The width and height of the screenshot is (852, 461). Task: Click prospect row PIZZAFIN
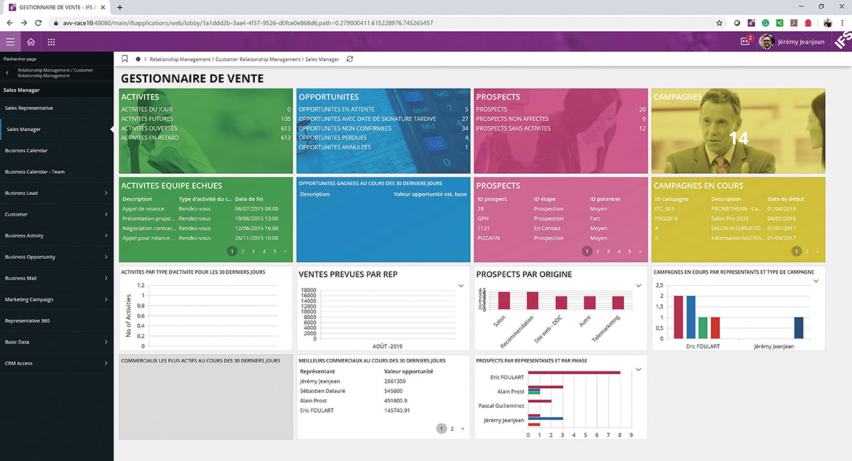[x=561, y=238]
